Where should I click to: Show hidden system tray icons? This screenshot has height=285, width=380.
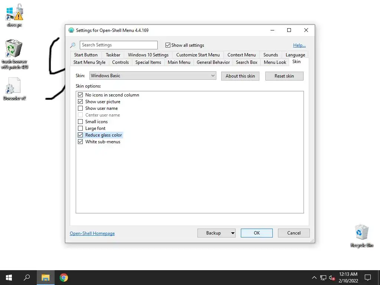tap(314, 278)
